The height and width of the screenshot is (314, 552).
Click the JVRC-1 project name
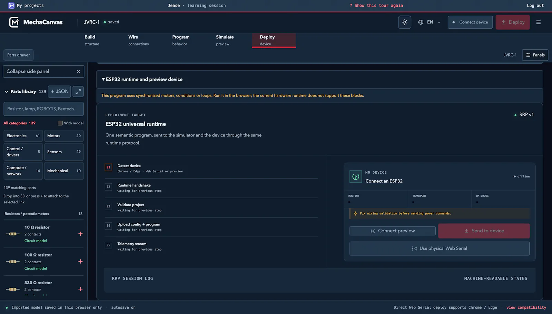coord(92,22)
